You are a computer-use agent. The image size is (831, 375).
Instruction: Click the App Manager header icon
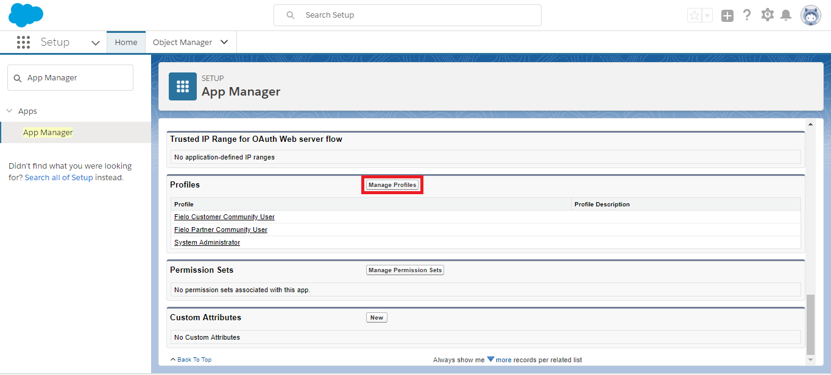click(183, 86)
